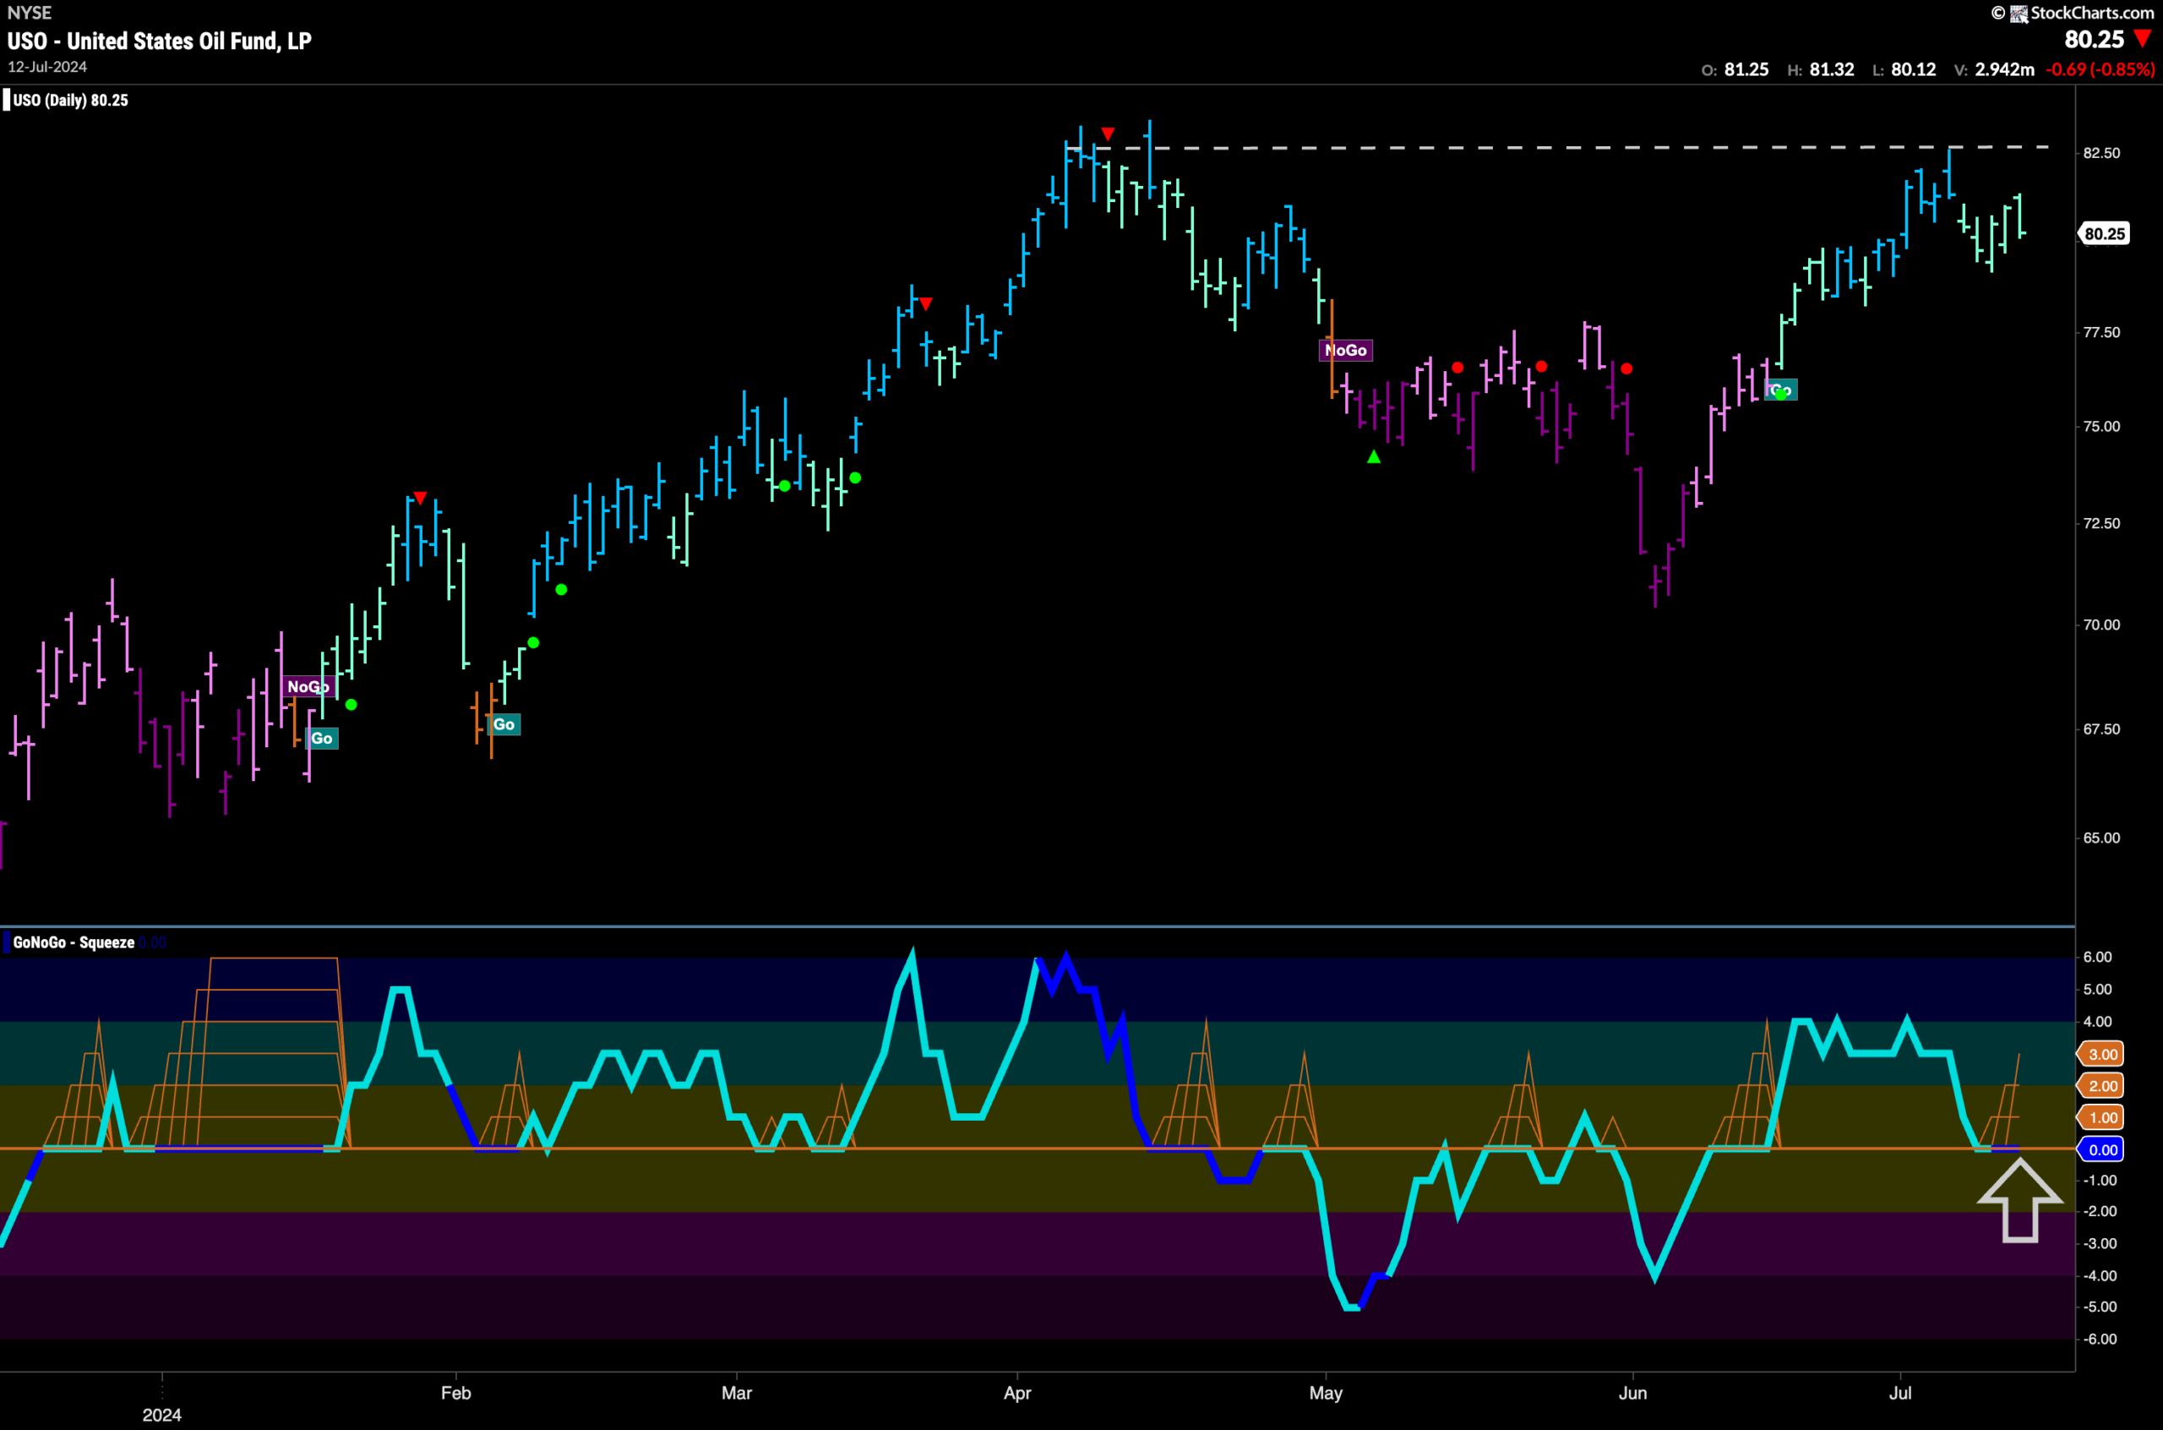Click the red down arrow beside the 80.25 quote
Image resolution: width=2163 pixels, height=1430 pixels.
(x=2142, y=38)
